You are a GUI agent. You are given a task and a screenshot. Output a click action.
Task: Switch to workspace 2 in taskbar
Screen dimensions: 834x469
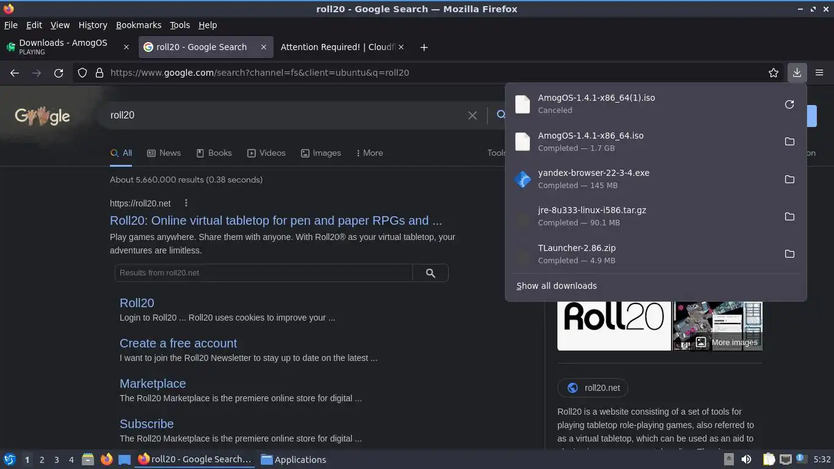42,460
